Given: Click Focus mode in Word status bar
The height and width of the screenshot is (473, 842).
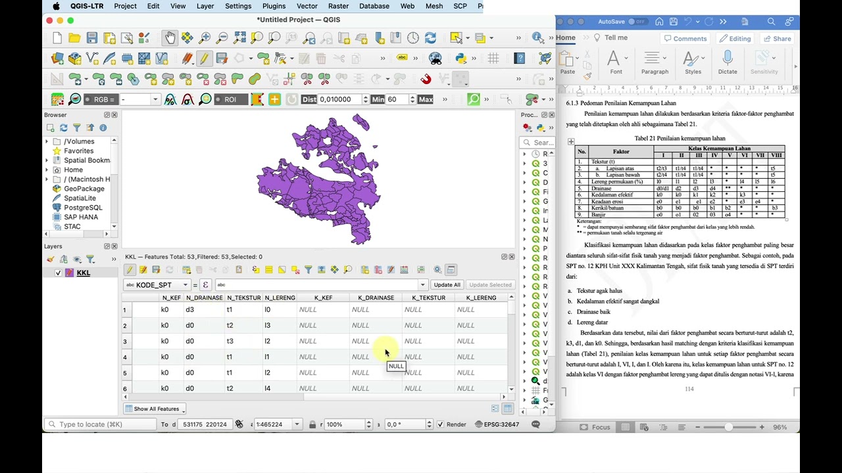Looking at the screenshot, I should pyautogui.click(x=595, y=427).
